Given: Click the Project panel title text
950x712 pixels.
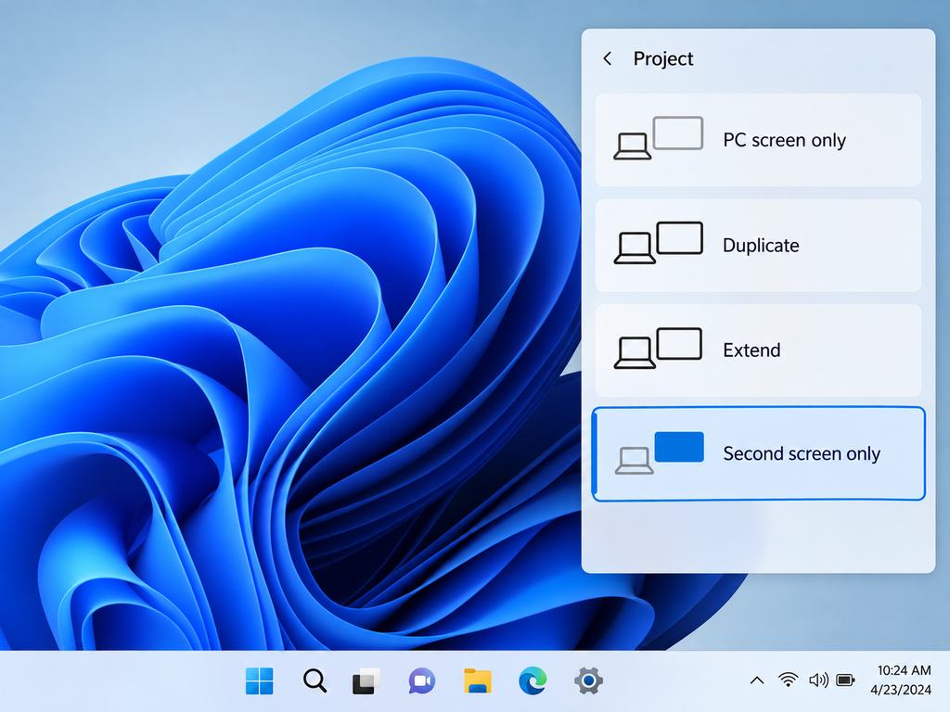Looking at the screenshot, I should click(662, 58).
